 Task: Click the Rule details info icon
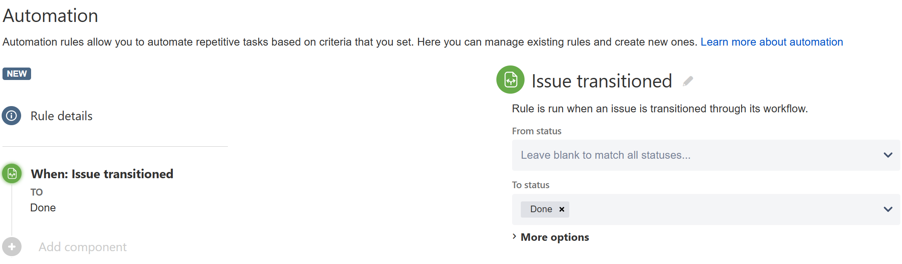[x=12, y=116]
